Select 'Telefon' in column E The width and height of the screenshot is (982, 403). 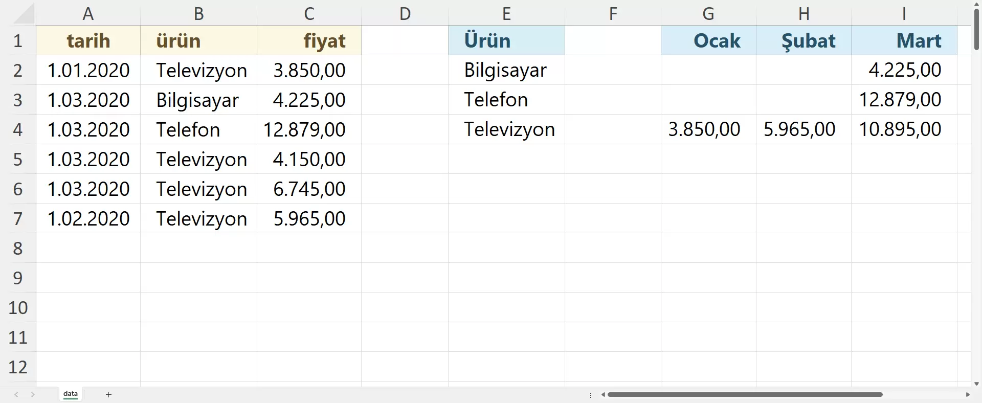tap(506, 100)
